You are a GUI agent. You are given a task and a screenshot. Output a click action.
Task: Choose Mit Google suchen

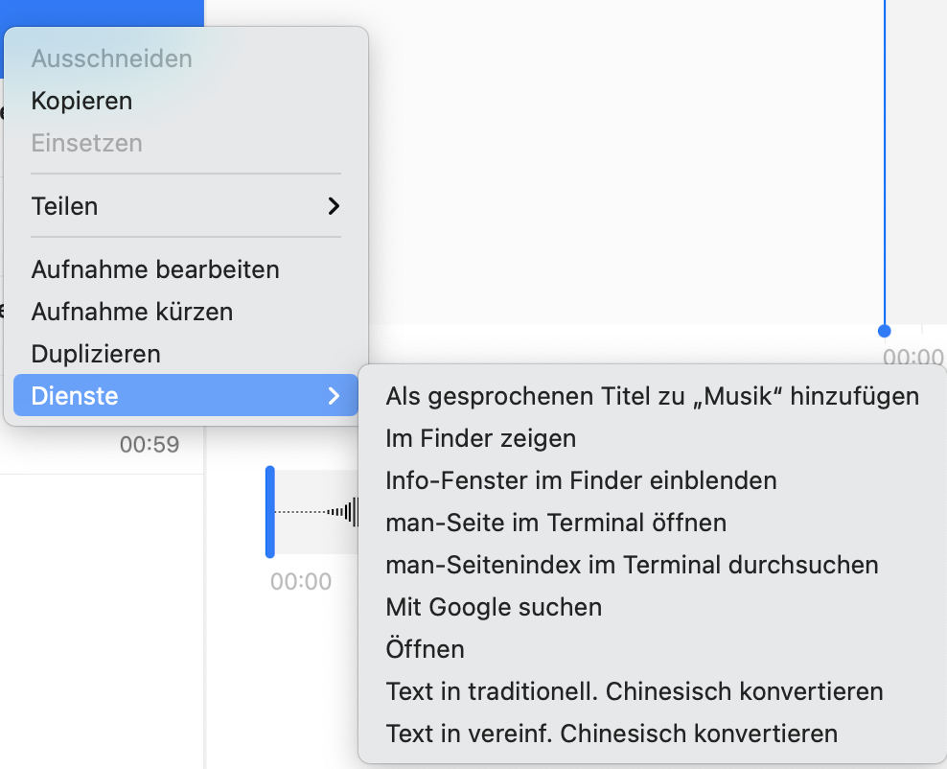(494, 607)
